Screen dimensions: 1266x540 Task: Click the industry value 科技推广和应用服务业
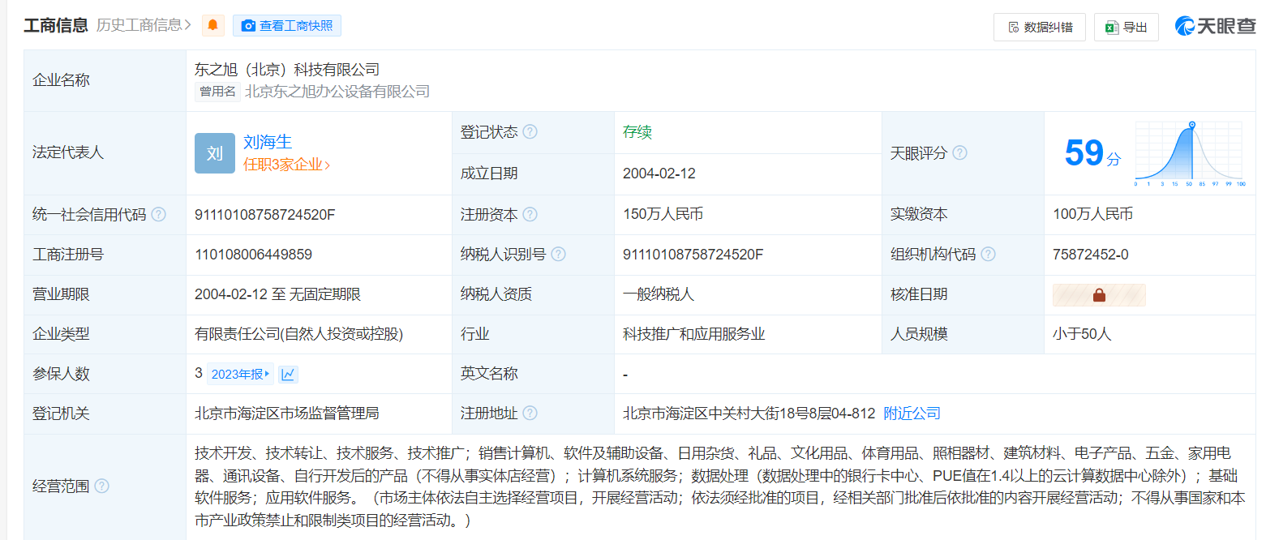pos(694,334)
